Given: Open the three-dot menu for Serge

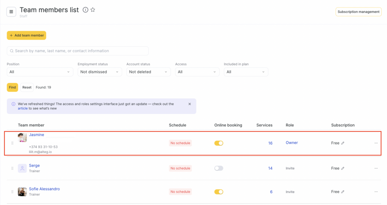Looking at the screenshot, I should 376,168.
